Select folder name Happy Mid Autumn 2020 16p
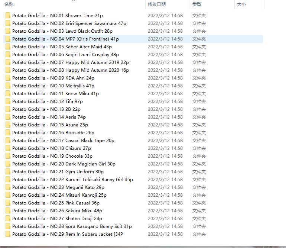Viewport: 286px width, 248px height. (x=71, y=70)
